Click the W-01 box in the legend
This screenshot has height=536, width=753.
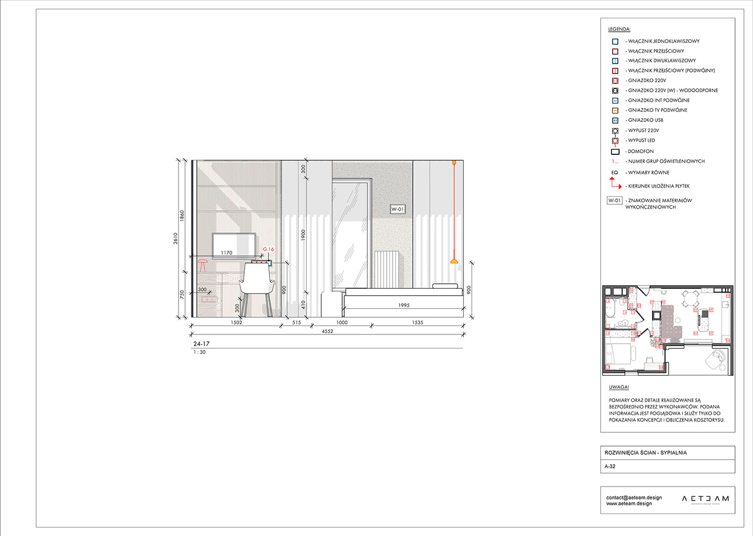pos(614,201)
